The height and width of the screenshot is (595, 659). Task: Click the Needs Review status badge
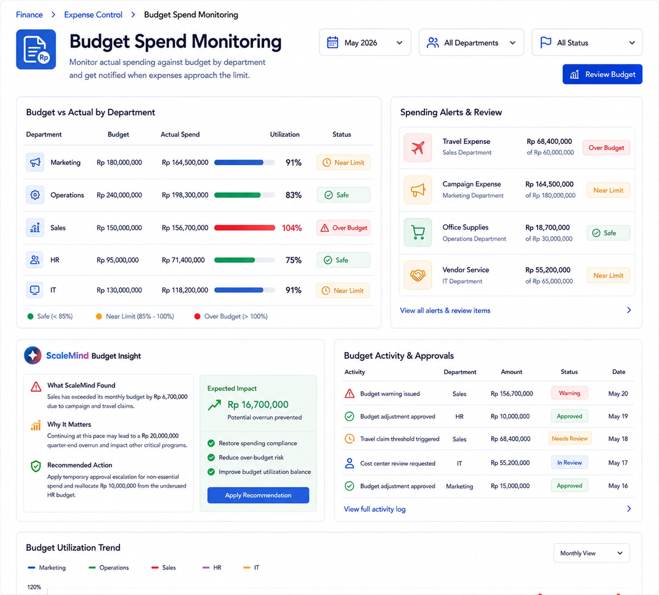[570, 438]
